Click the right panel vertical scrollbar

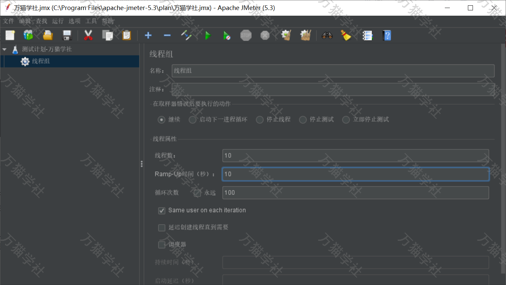tap(503, 159)
